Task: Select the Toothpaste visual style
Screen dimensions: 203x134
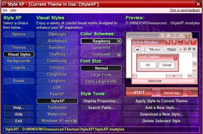Action: [57, 107]
